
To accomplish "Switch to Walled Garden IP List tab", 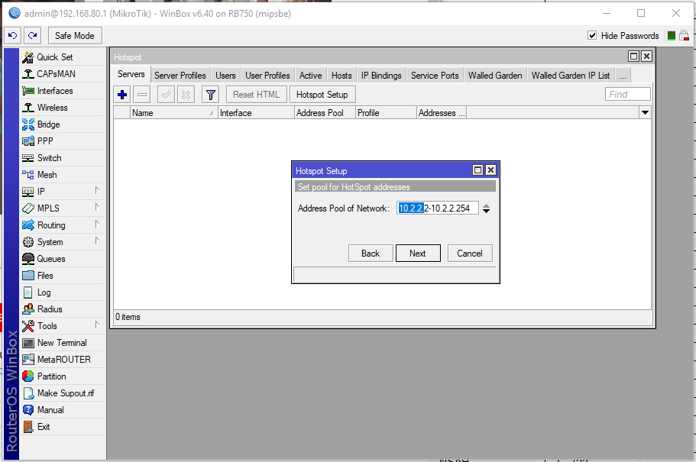I will (x=571, y=76).
